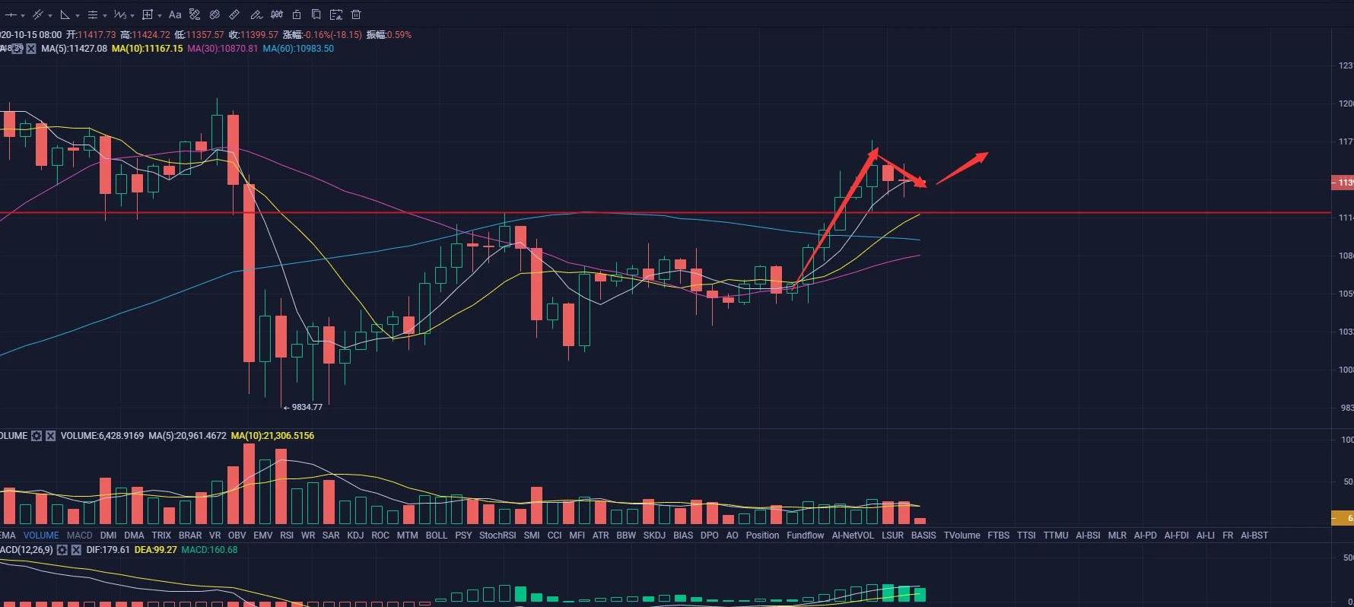Click the candlestick pattern icon in toolbar
This screenshot has width=1354, height=607.
coord(277,14)
